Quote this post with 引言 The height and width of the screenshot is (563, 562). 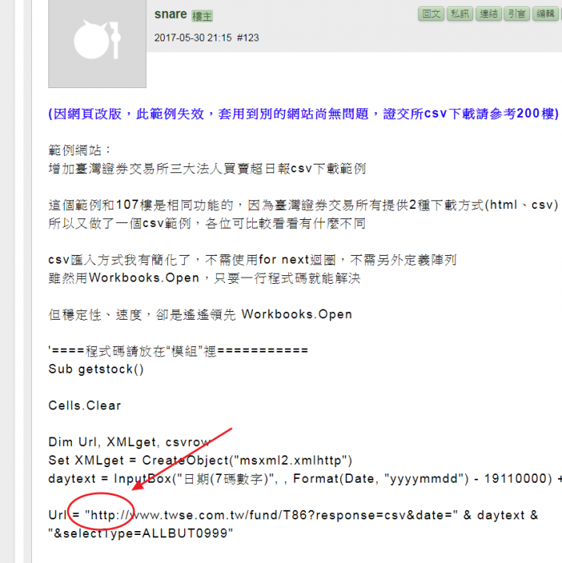click(517, 14)
